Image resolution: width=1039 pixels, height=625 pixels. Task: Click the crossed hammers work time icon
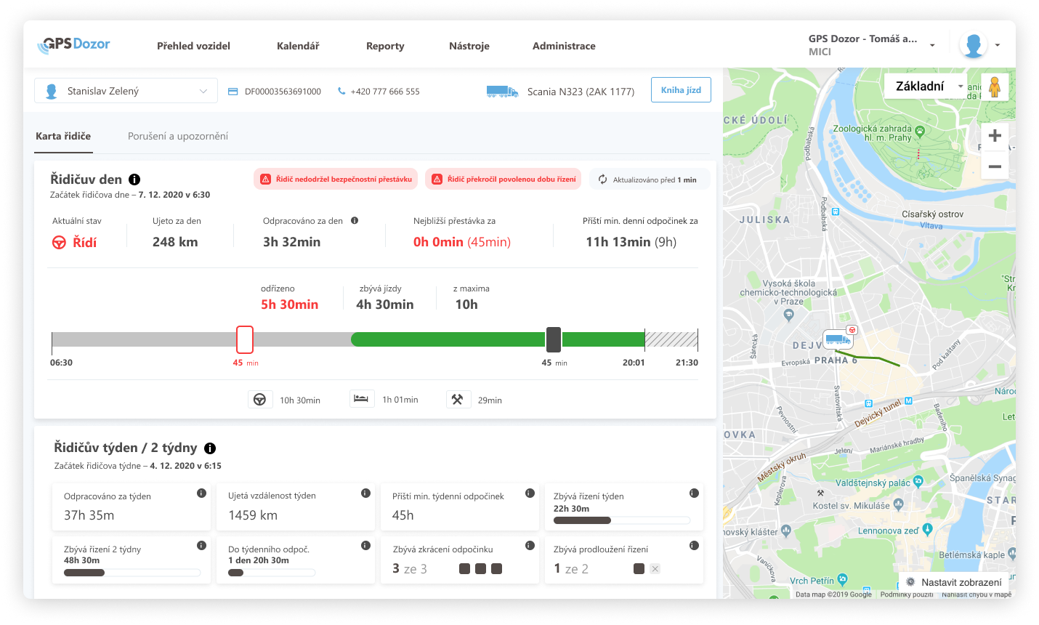point(458,399)
